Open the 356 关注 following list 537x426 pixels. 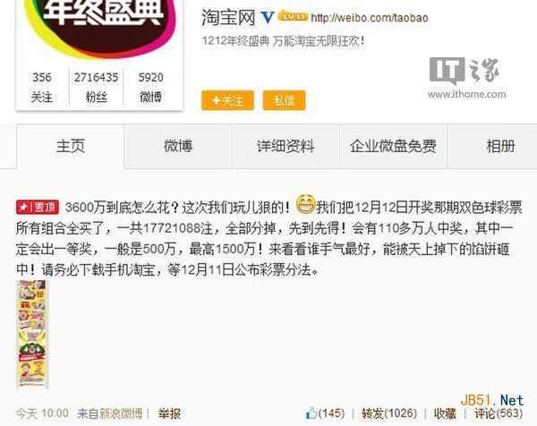(42, 88)
